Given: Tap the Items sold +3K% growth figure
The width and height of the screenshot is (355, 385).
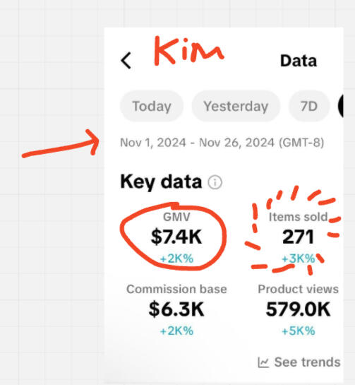Looking at the screenshot, I should [x=298, y=259].
